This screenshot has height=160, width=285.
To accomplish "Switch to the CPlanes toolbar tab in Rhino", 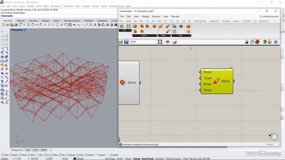I will point(20,21).
